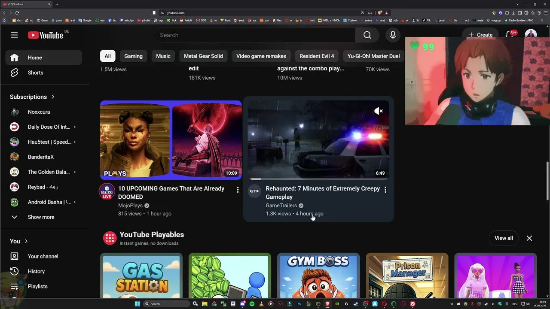This screenshot has height=309, width=550.
Task: Open the Kick bookmark
Action: coord(172,20)
